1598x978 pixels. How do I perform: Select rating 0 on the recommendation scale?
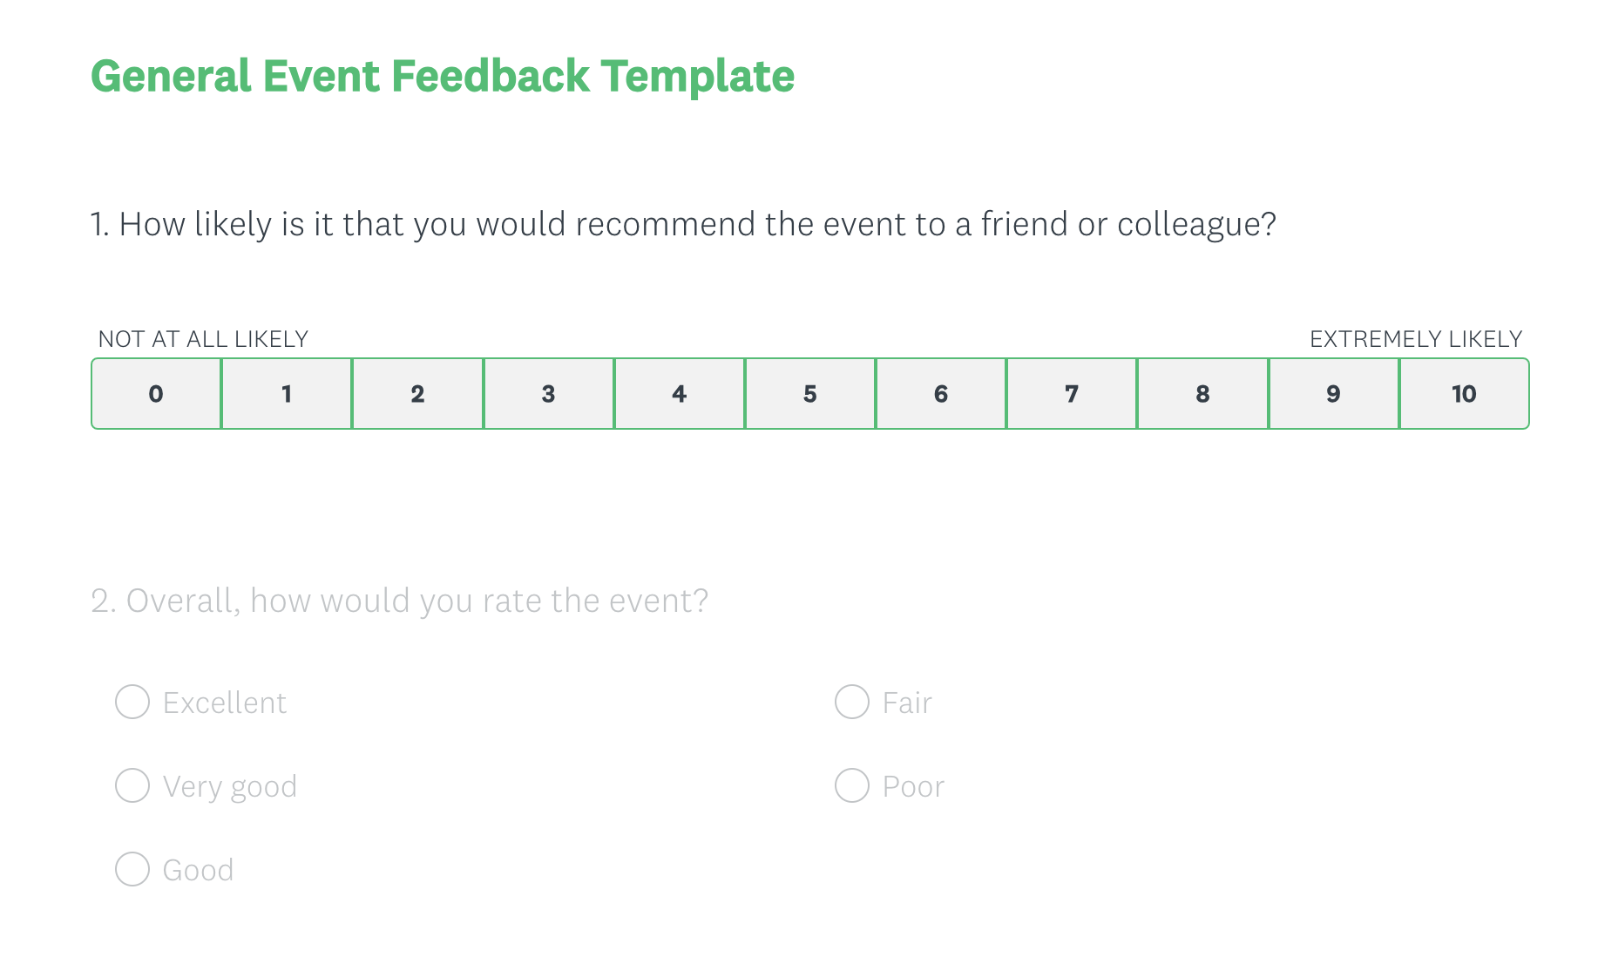pos(156,394)
